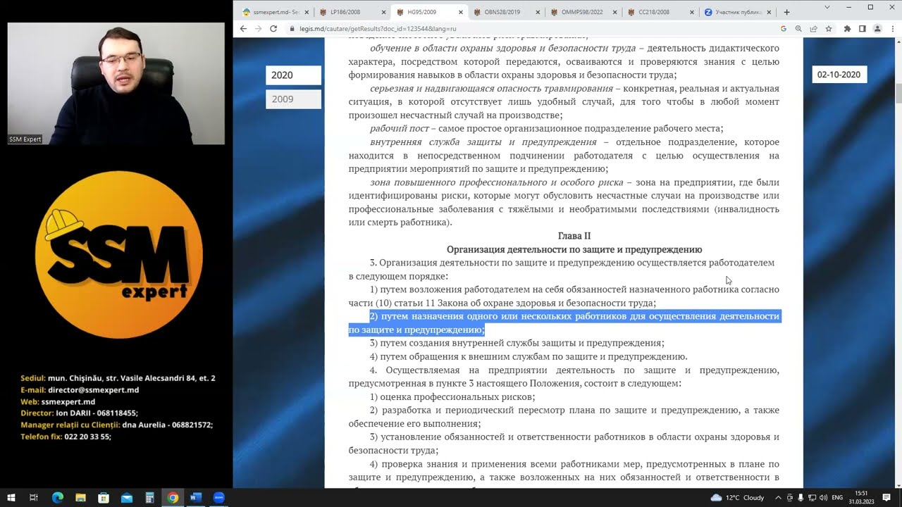Open the Chrome extensions puzzle icon
Image resolution: width=902 pixels, height=507 pixels.
click(x=847, y=29)
